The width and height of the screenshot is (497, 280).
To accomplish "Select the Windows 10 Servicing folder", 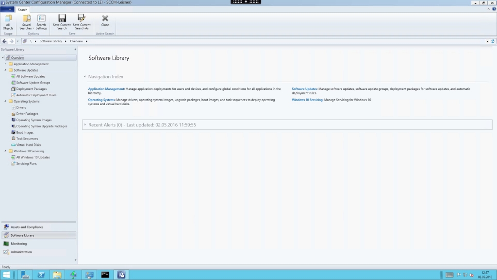I will point(29,151).
